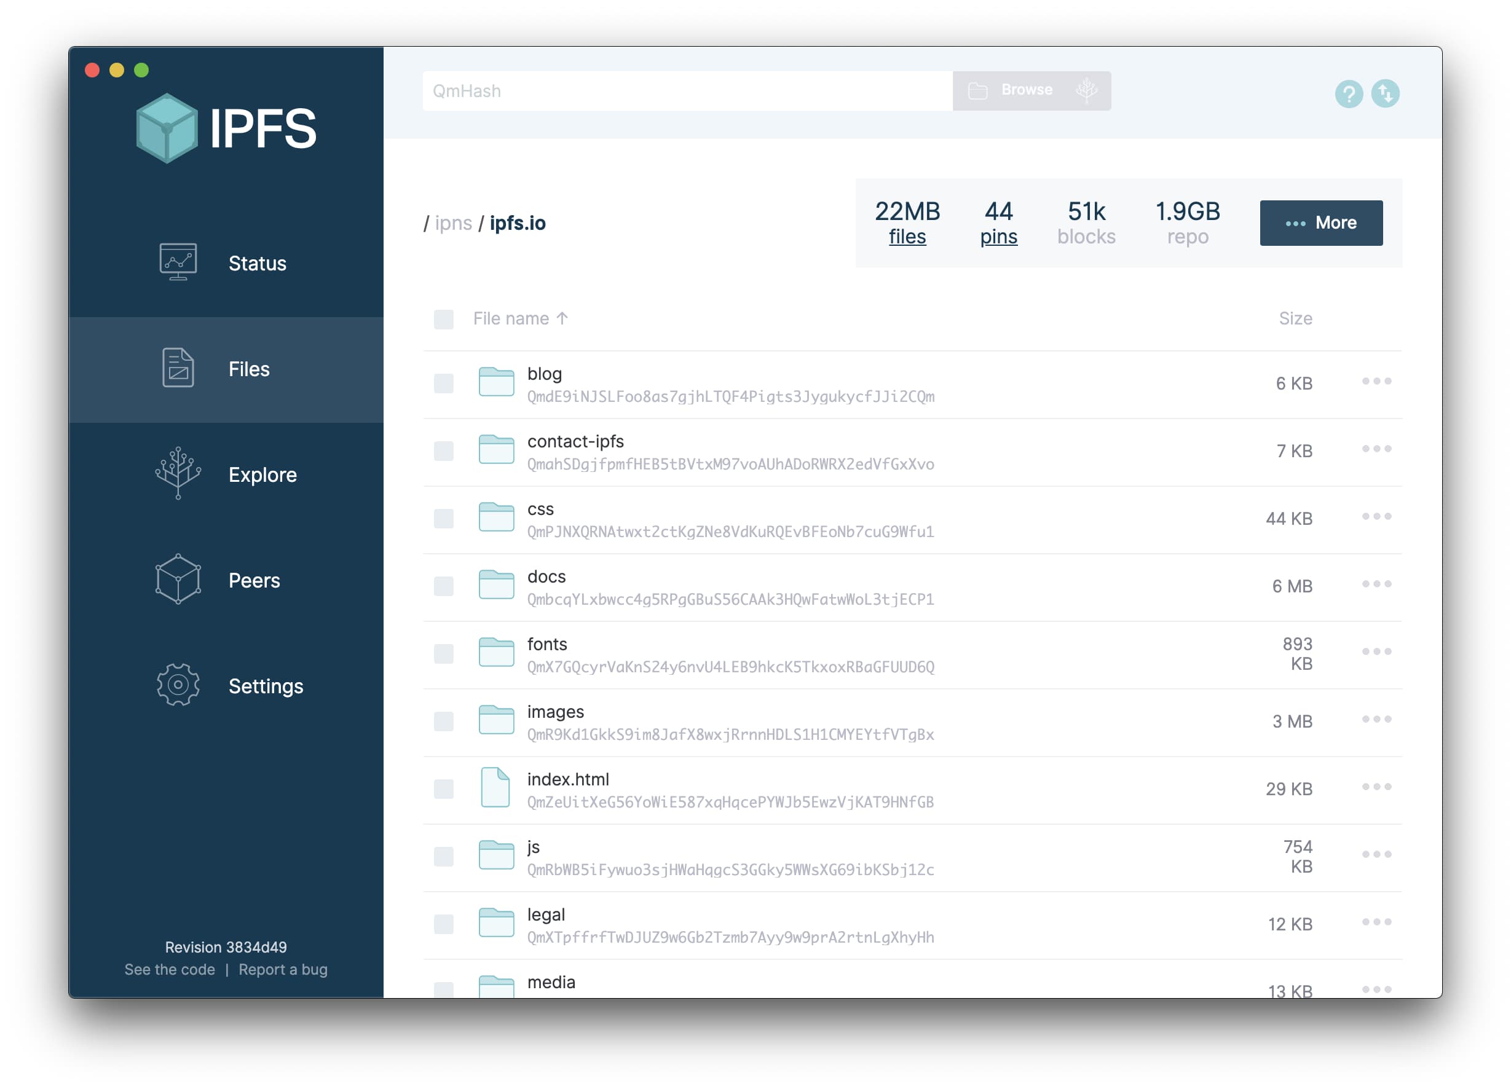Open the Settings gear icon
This screenshot has height=1089, width=1511.
(176, 686)
